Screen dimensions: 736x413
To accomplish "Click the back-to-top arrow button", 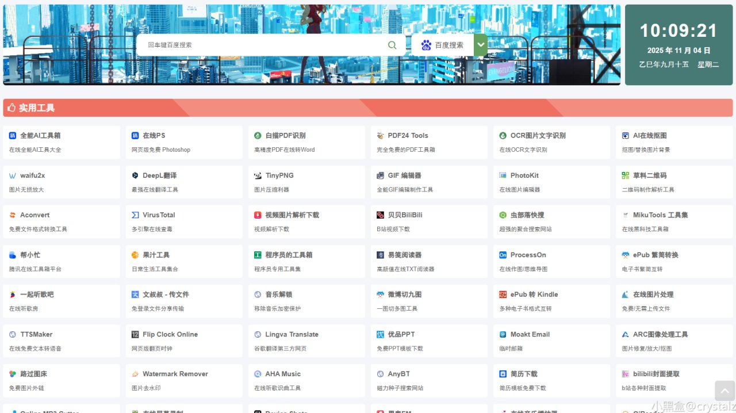I will tap(724, 391).
